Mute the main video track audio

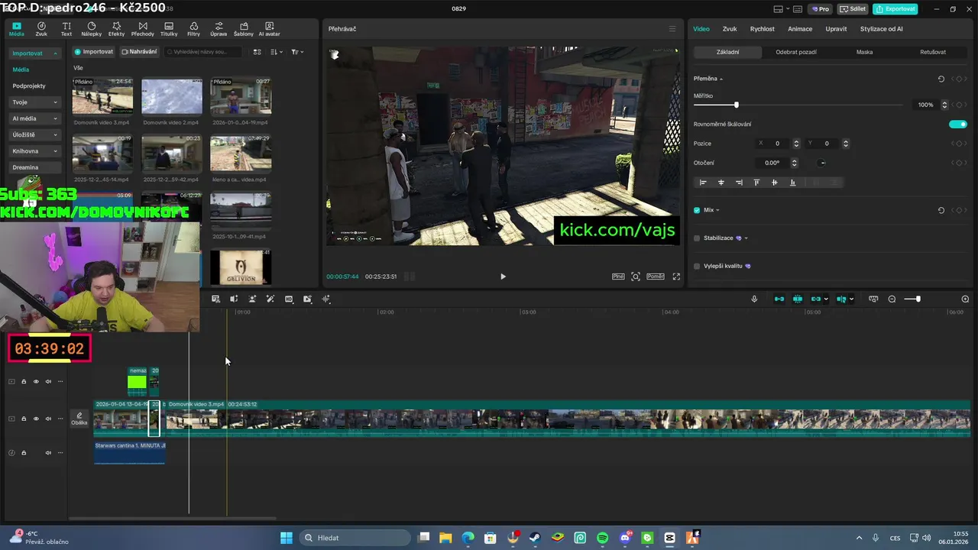48,419
